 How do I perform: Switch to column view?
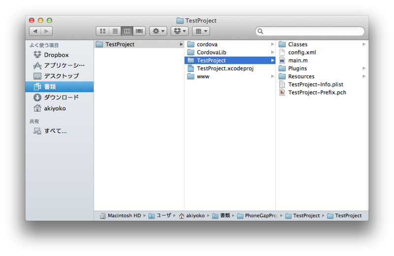point(127,31)
